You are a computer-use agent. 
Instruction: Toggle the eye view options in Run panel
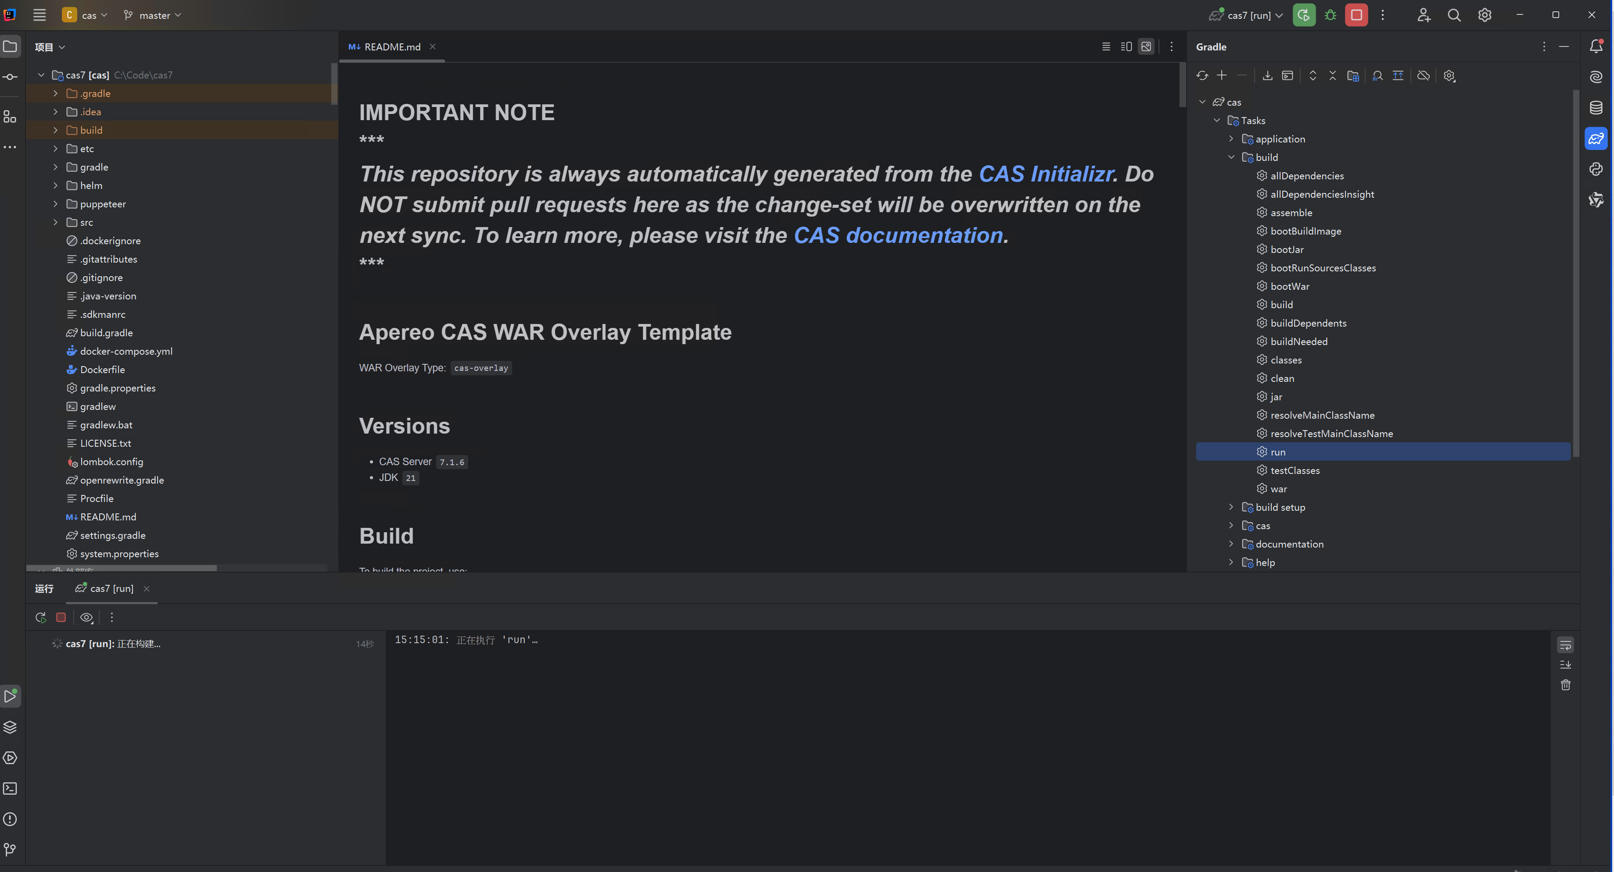pos(86,617)
